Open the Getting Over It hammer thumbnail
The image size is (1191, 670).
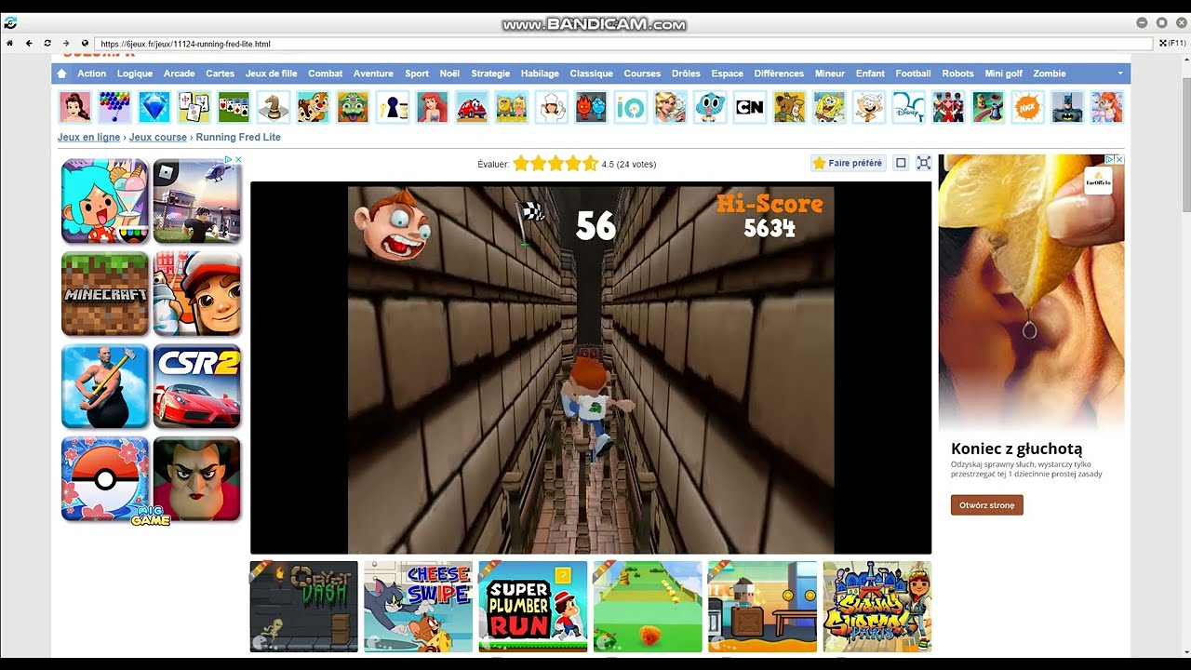tap(105, 386)
